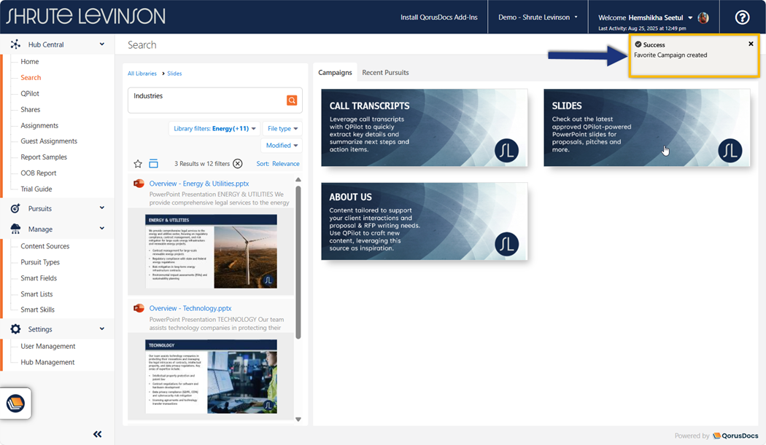Open the help question mark icon
This screenshot has width=766, height=445.
click(742, 17)
